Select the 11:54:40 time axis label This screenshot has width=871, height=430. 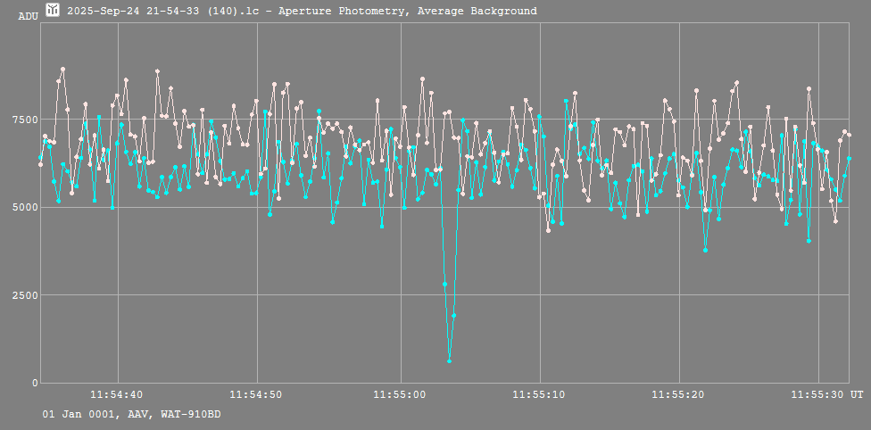117,394
